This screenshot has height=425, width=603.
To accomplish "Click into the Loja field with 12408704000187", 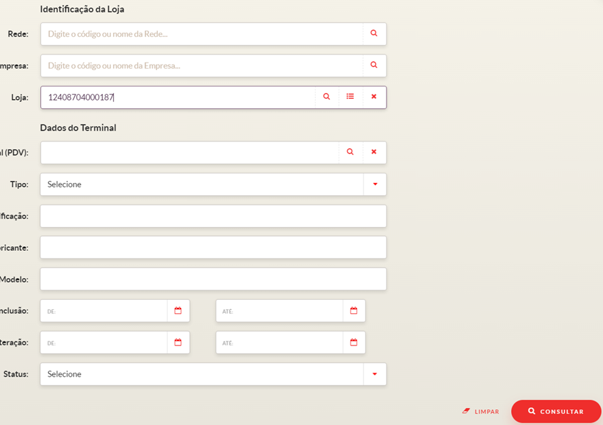I will tap(178, 97).
